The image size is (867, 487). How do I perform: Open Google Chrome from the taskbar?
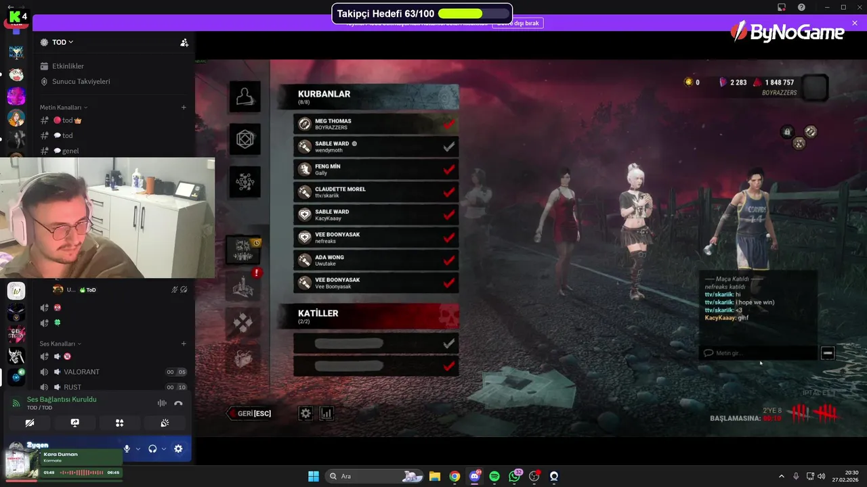(x=454, y=476)
